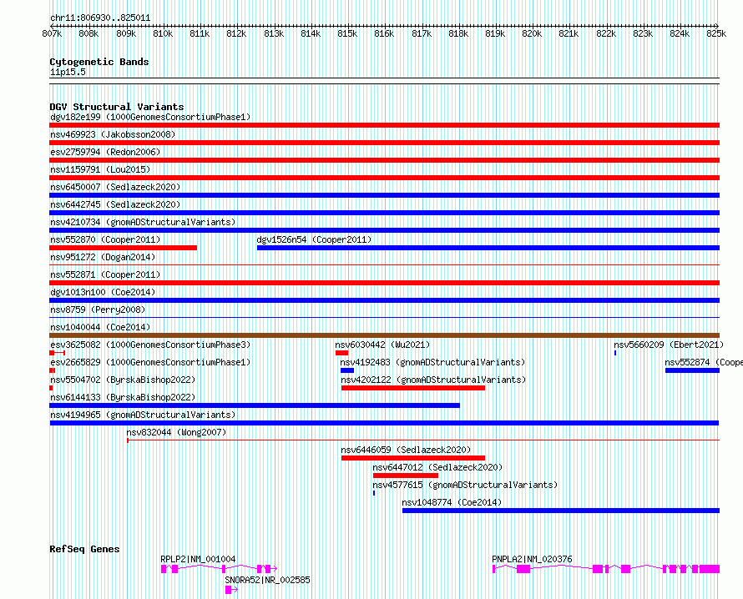The image size is (743, 599).
Task: Click the red bar of nsv6446059 (Sedlazeck2020)
Action: pyautogui.click(x=413, y=458)
